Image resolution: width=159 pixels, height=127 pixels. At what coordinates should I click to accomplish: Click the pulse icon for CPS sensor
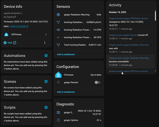[x=58, y=37]
